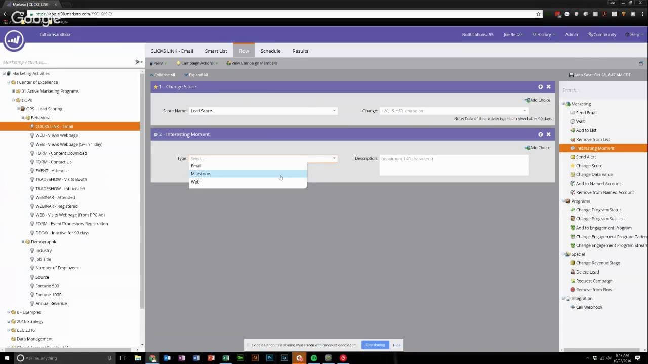This screenshot has height=364, width=648.
Task: Close the Interesting Moment flow step
Action: [x=548, y=134]
